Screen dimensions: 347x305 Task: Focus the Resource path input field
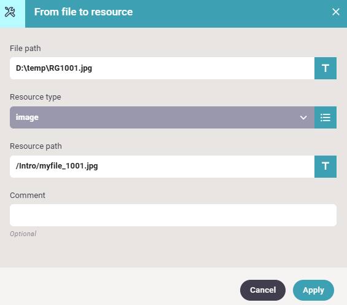[162, 167]
